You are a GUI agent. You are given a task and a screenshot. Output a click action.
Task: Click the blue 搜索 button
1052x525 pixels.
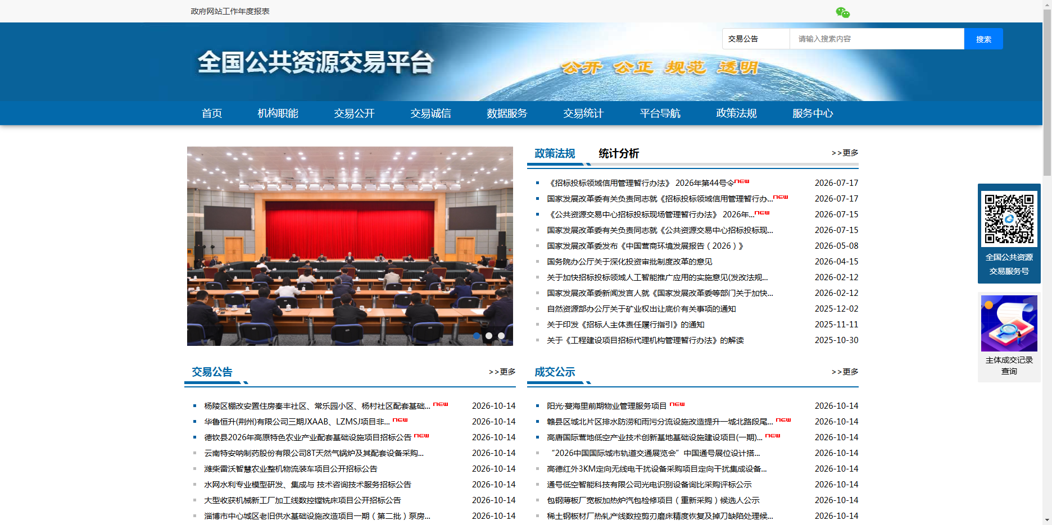[x=983, y=39]
